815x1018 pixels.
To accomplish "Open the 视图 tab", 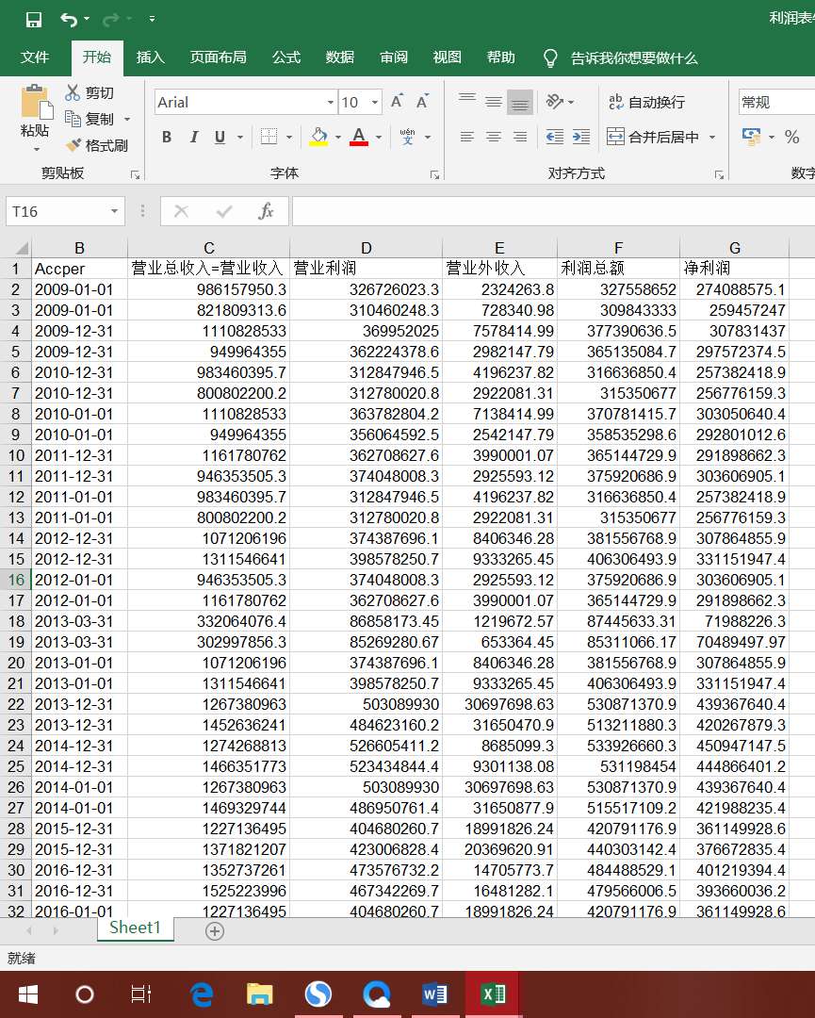I will pyautogui.click(x=448, y=57).
